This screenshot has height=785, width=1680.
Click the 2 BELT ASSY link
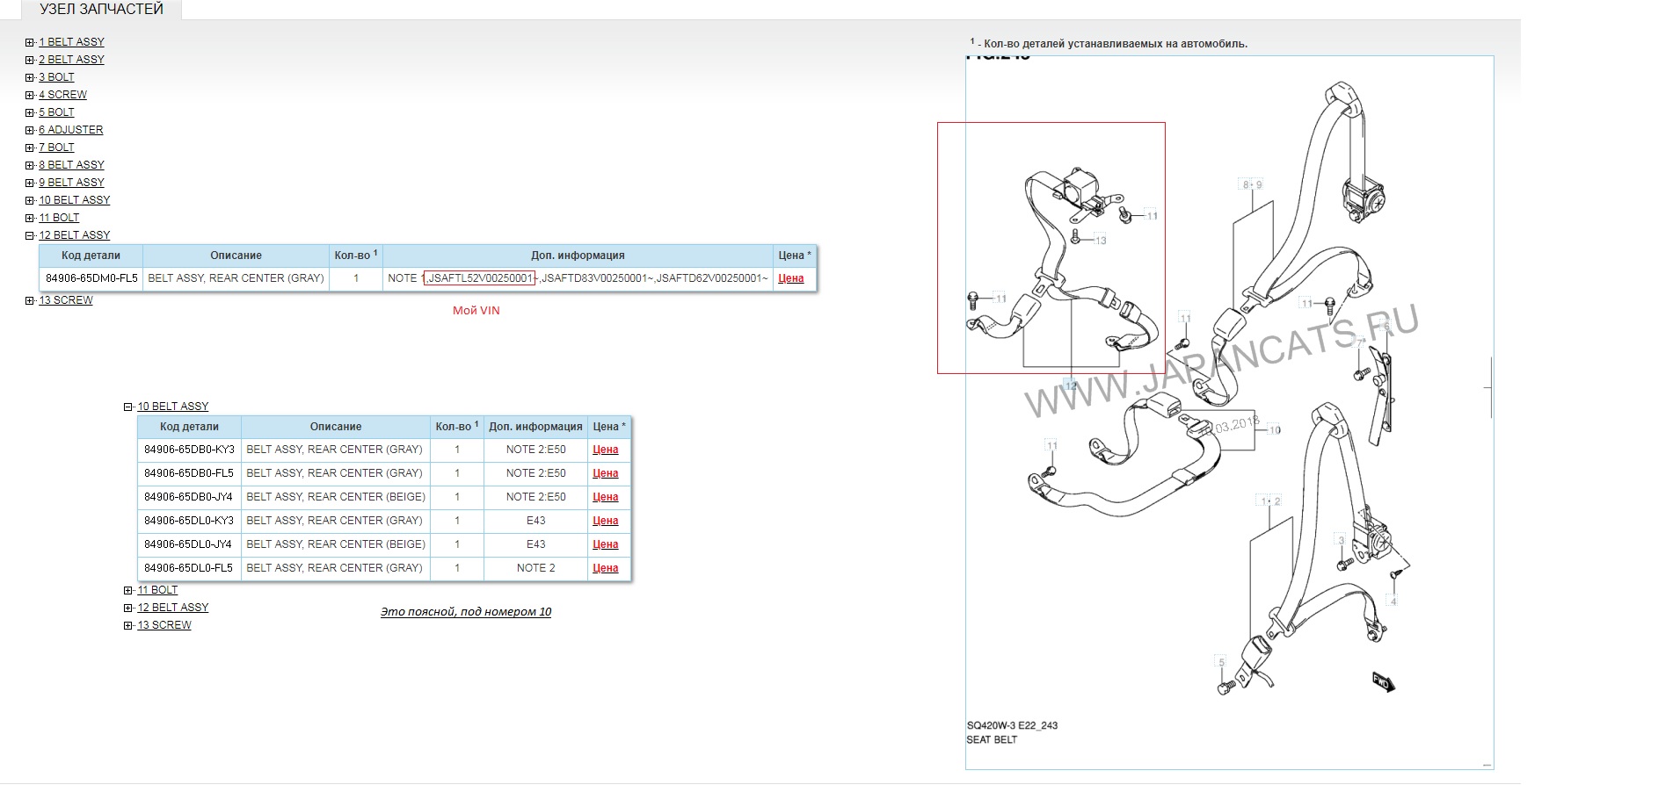coord(71,60)
